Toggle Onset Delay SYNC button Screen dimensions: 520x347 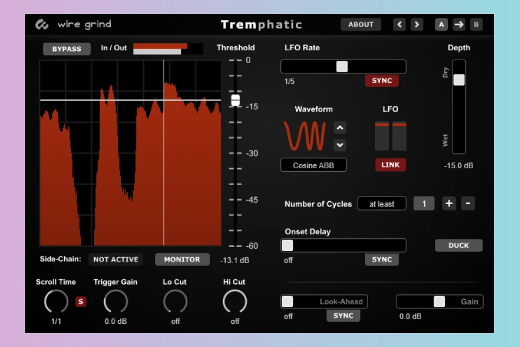pos(382,259)
